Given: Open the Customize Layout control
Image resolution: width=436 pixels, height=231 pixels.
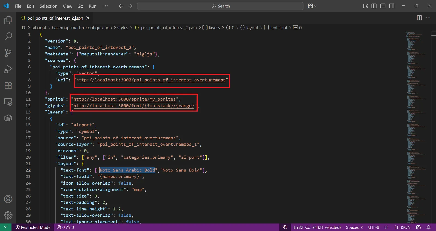Looking at the screenshot, I should click(365, 6).
